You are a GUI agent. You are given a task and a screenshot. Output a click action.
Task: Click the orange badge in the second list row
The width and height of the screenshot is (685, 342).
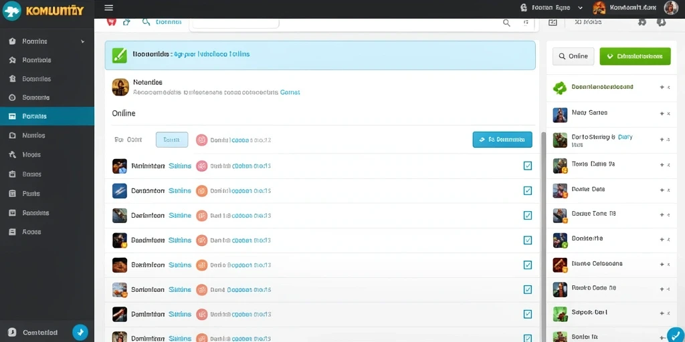coord(201,190)
